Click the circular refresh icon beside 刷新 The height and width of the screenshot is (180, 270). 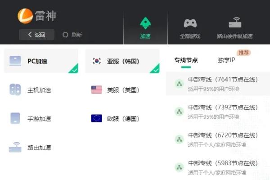(x=65, y=35)
